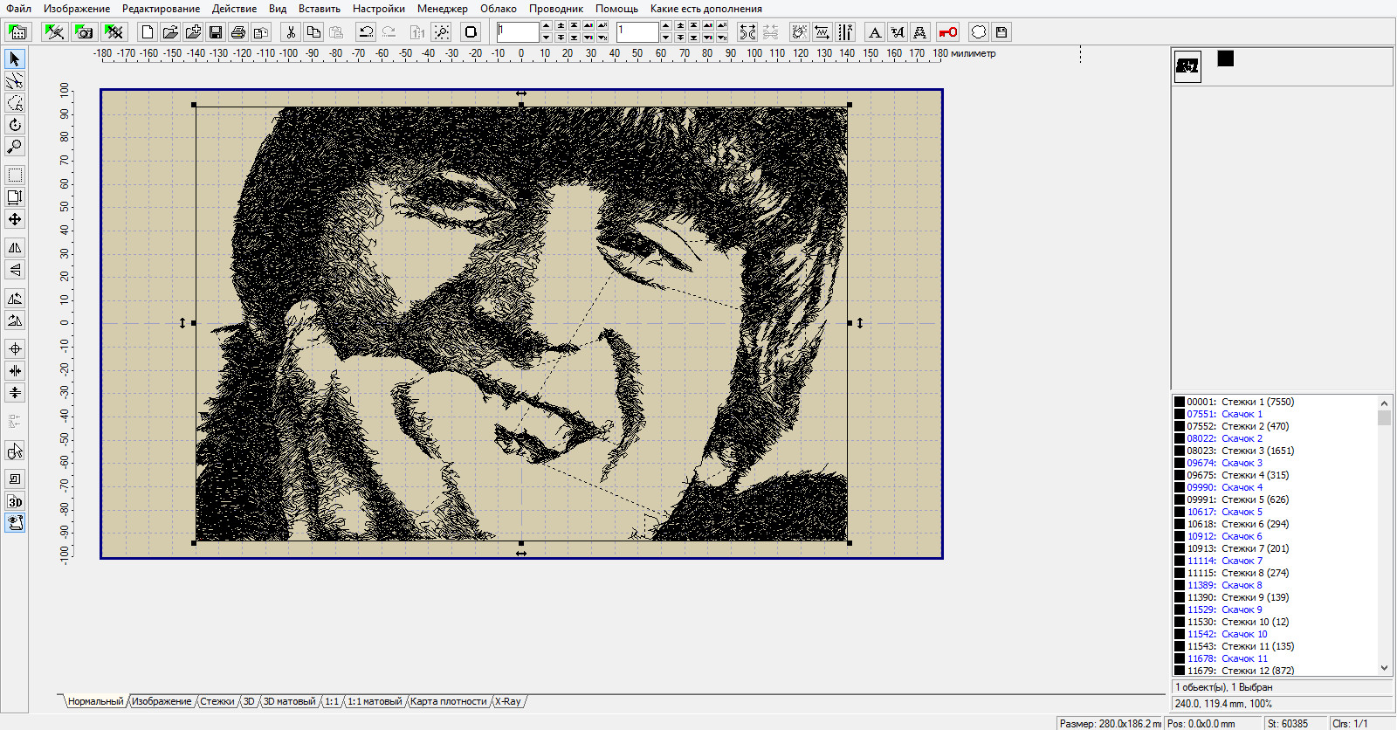
Task: Click the mirror horizontally tool in left toolbar
Action: coord(15,248)
